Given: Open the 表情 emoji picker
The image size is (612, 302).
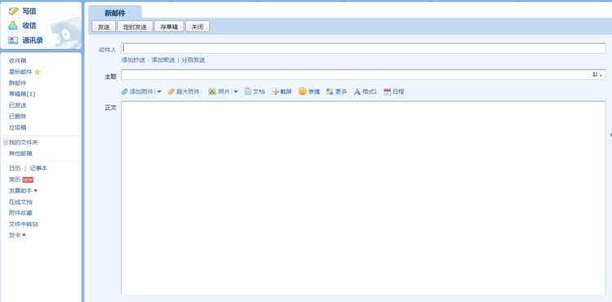Looking at the screenshot, I should [x=303, y=91].
